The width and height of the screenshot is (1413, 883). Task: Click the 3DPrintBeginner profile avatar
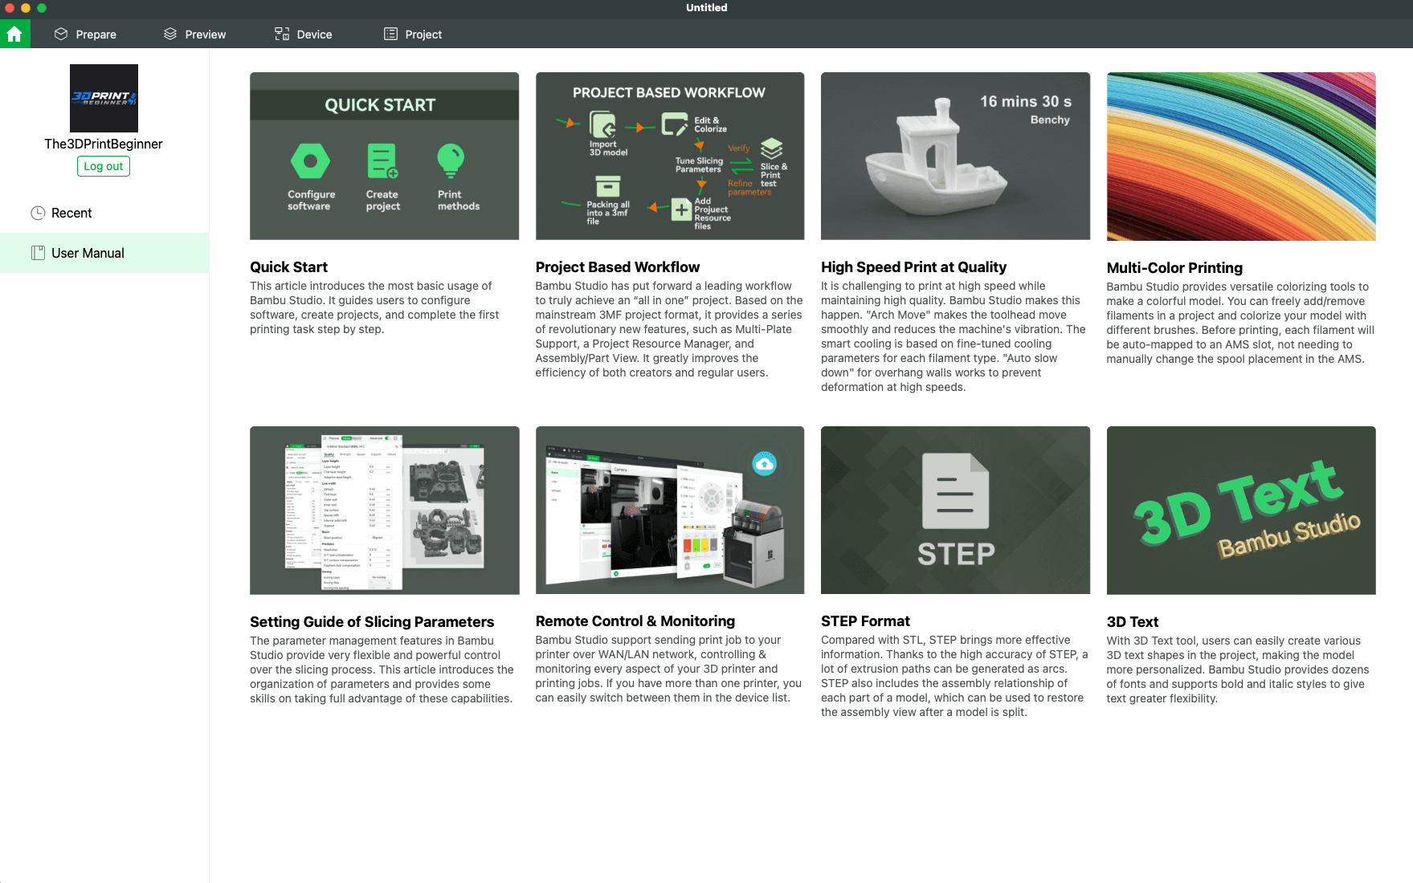[104, 98]
